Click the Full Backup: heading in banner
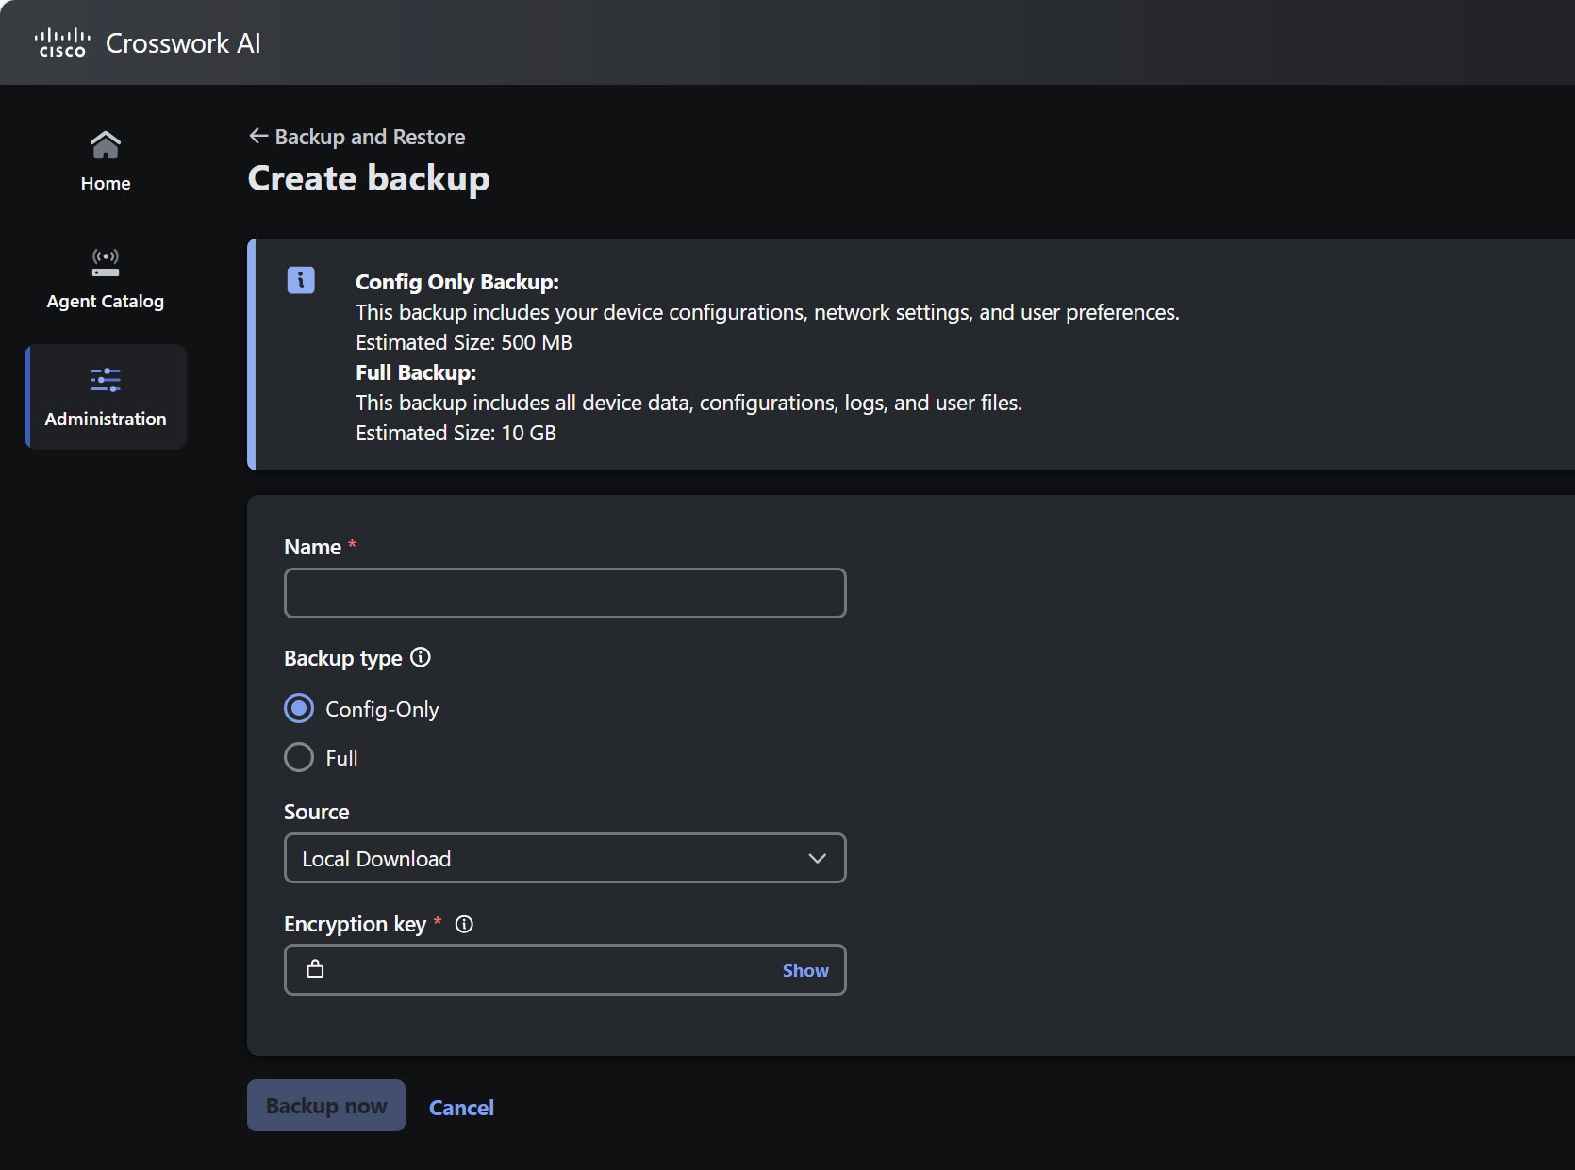 point(416,372)
